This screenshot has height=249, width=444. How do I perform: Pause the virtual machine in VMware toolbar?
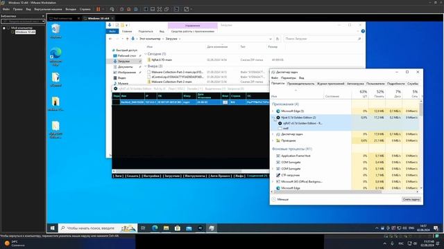coord(99,9)
